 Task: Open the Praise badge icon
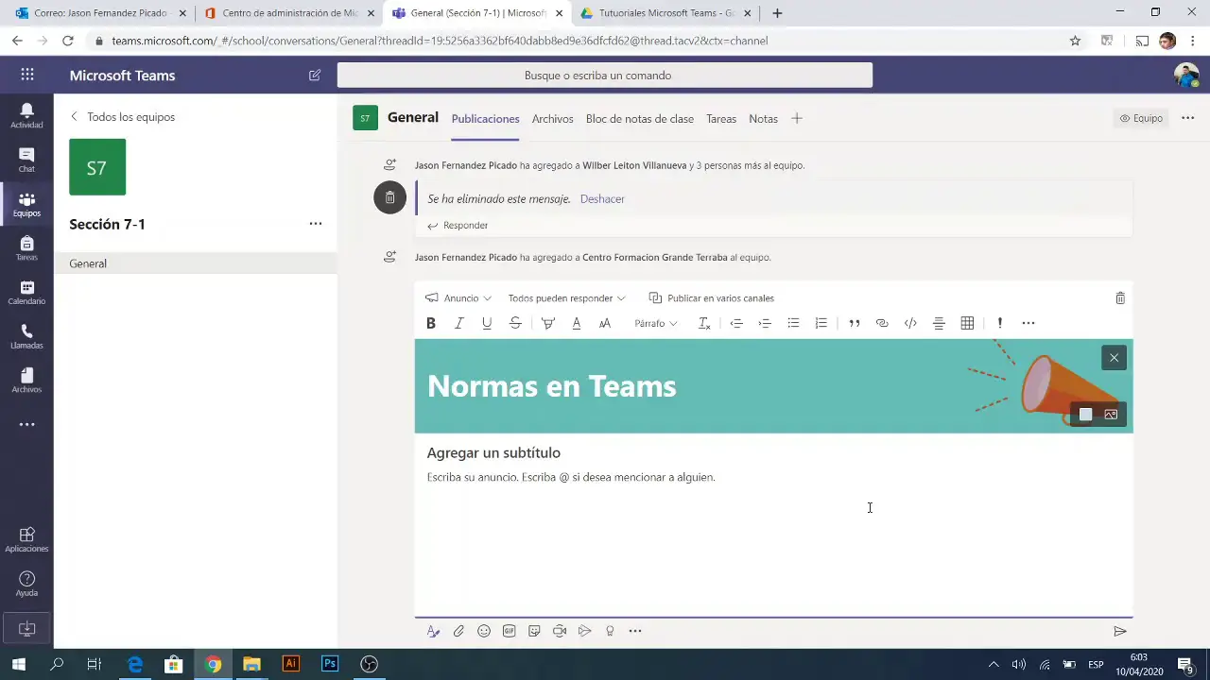click(x=610, y=631)
